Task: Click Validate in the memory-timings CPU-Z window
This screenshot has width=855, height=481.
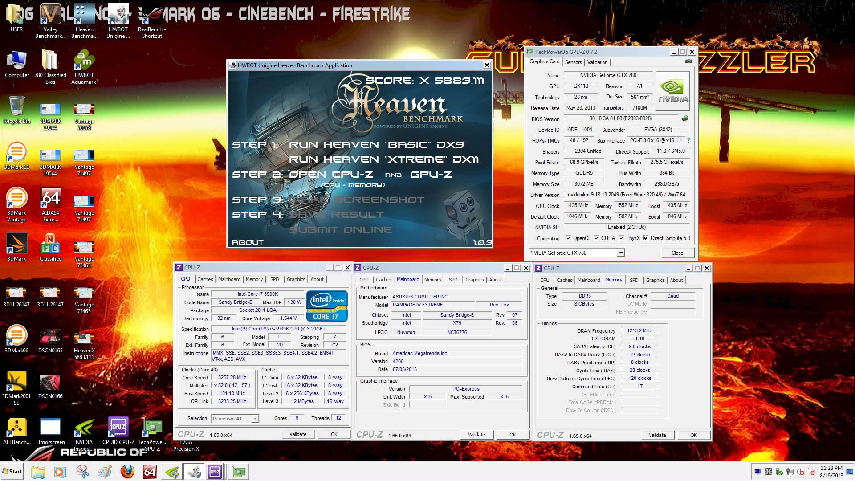Action: click(657, 435)
